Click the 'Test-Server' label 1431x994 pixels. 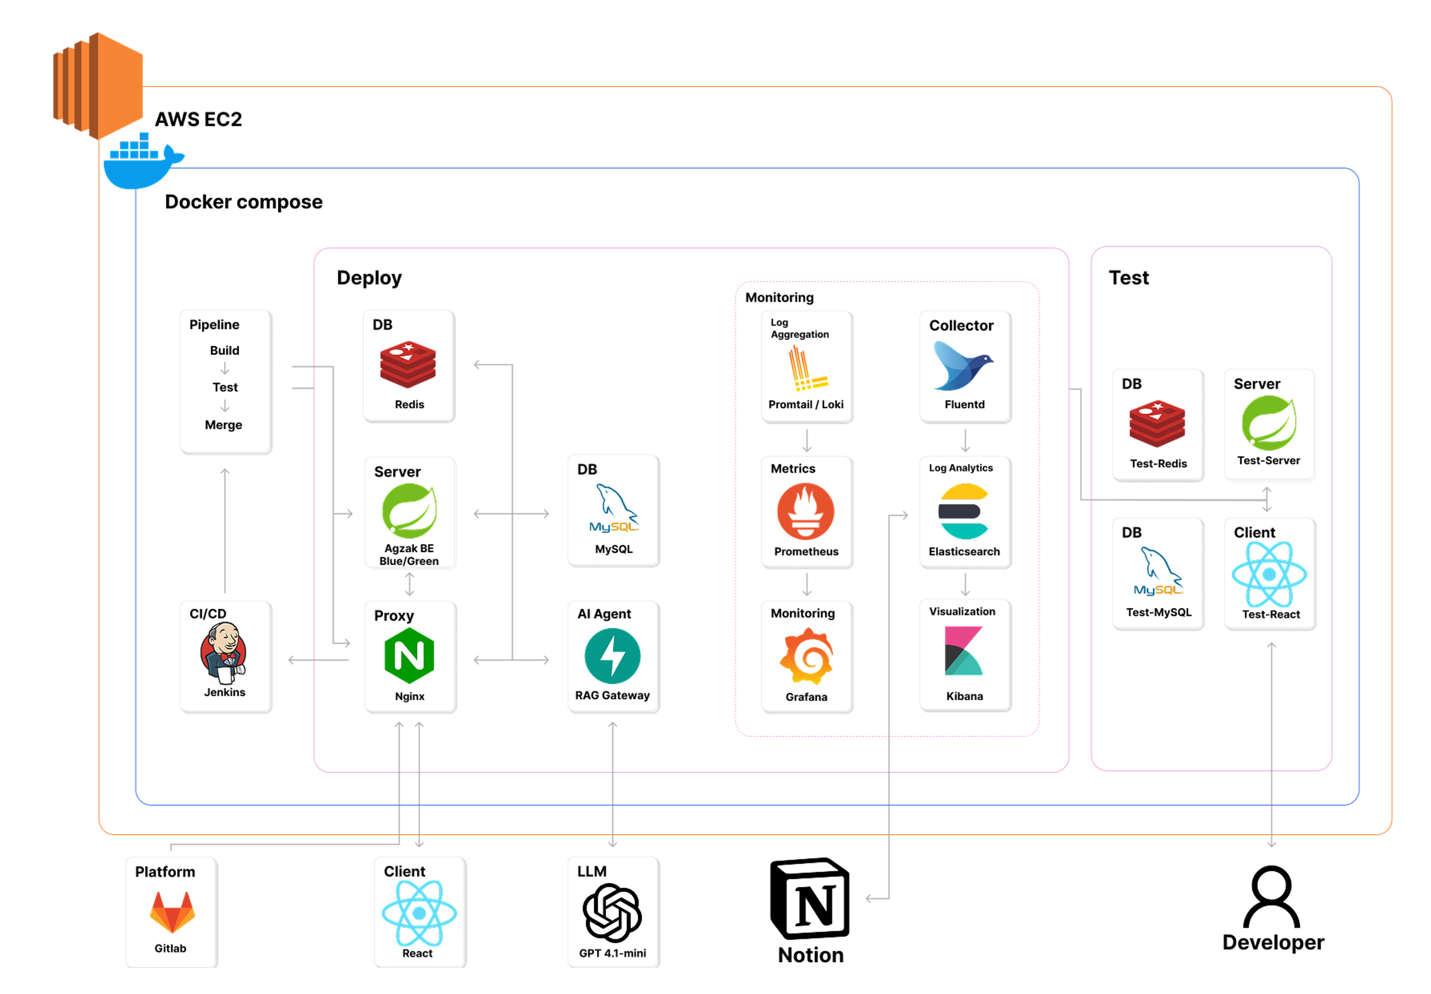tap(1268, 460)
